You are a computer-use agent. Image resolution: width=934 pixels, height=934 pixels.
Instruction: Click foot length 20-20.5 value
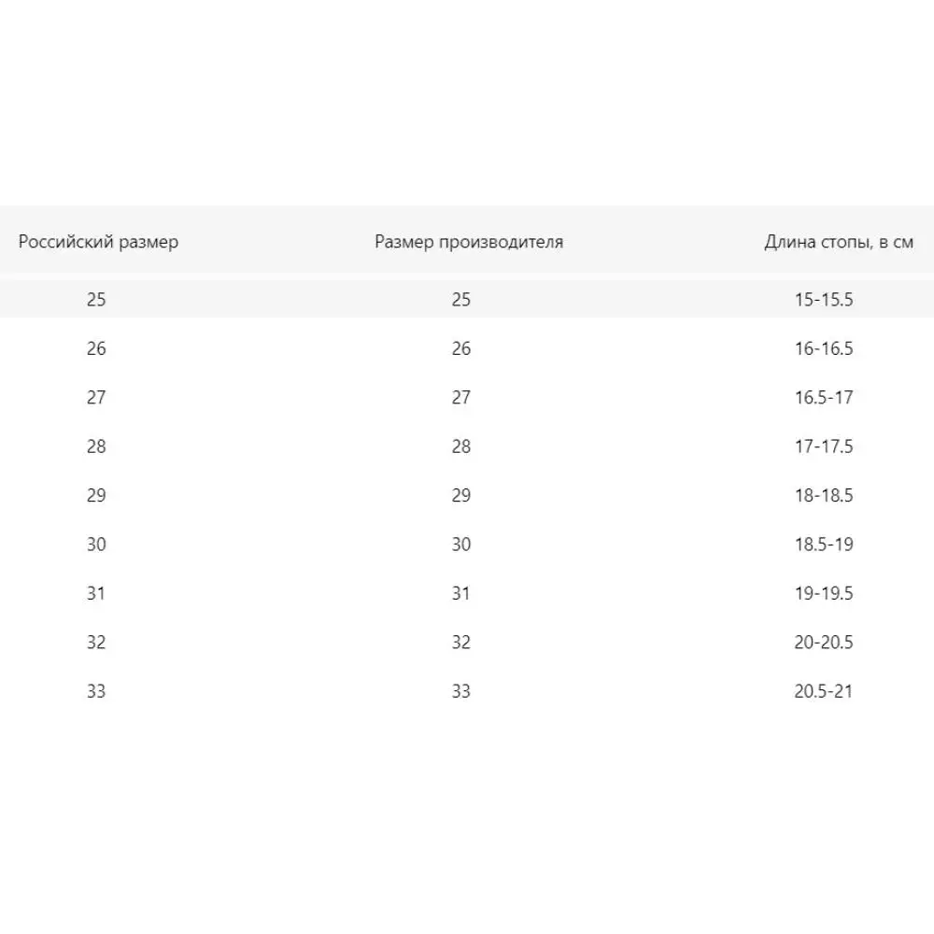coord(825,643)
